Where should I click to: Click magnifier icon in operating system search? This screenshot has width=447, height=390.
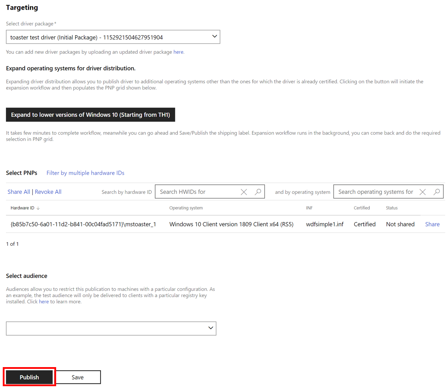[437, 192]
